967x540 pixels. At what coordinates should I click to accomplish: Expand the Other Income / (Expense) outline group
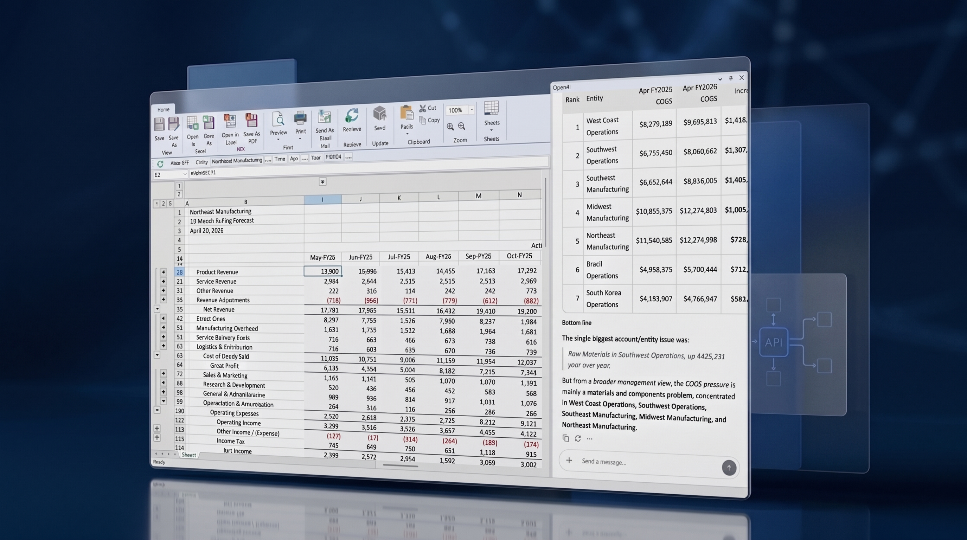(157, 428)
